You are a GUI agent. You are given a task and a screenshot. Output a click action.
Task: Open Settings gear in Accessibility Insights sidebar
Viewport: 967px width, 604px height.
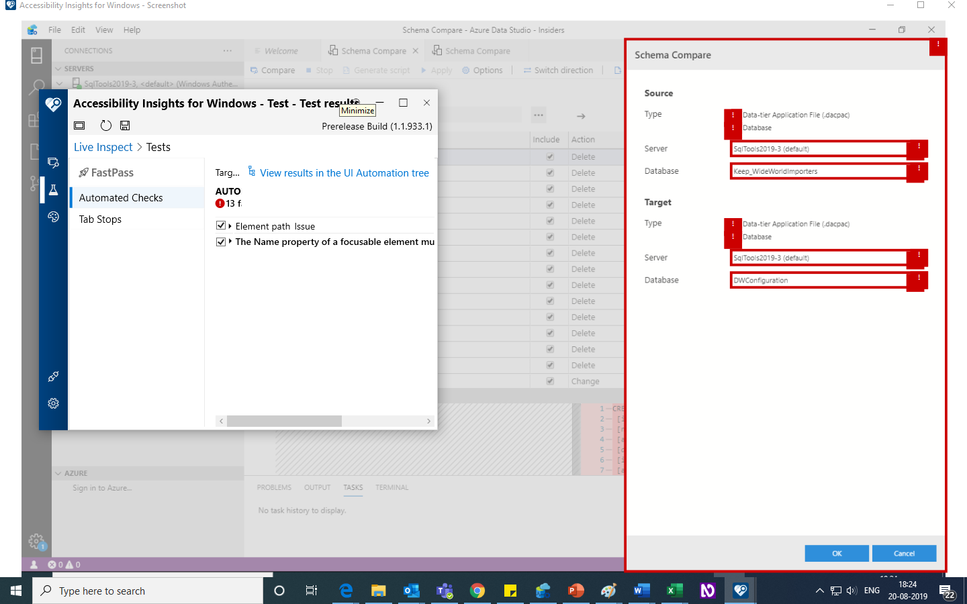pos(53,403)
